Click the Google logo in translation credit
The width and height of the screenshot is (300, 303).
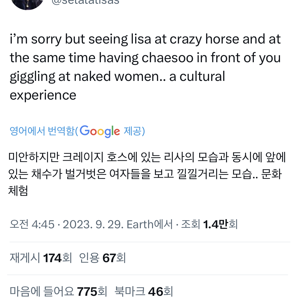(x=100, y=131)
